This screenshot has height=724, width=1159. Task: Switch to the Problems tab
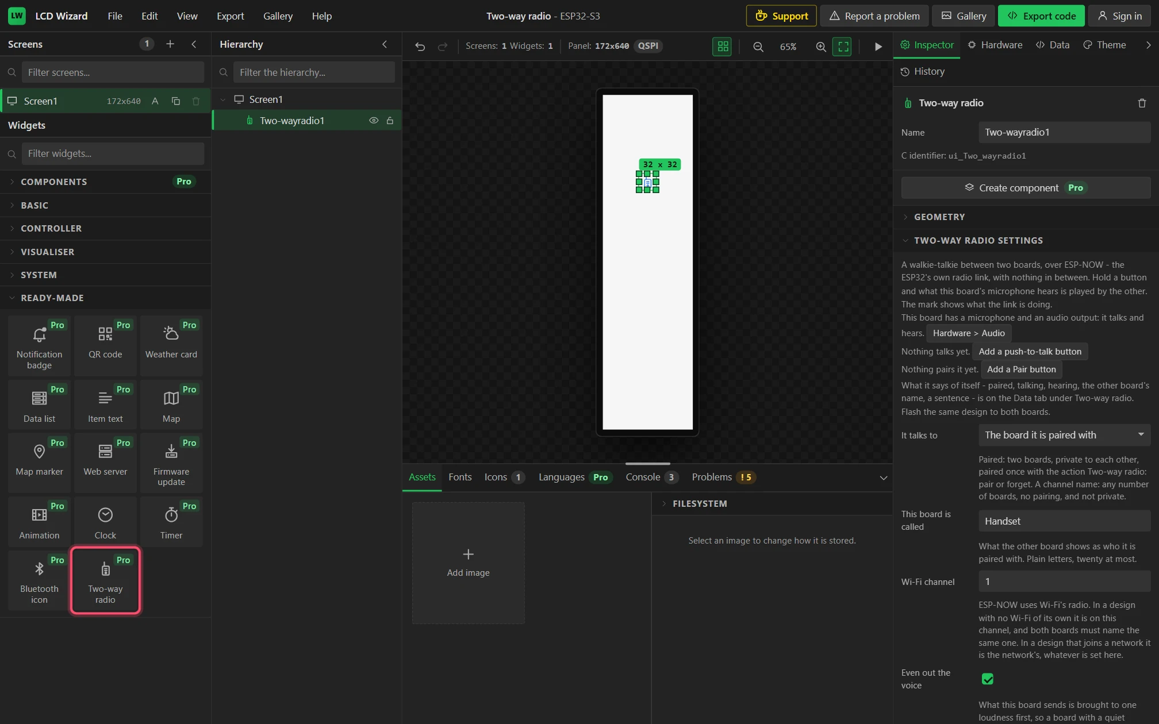(723, 477)
